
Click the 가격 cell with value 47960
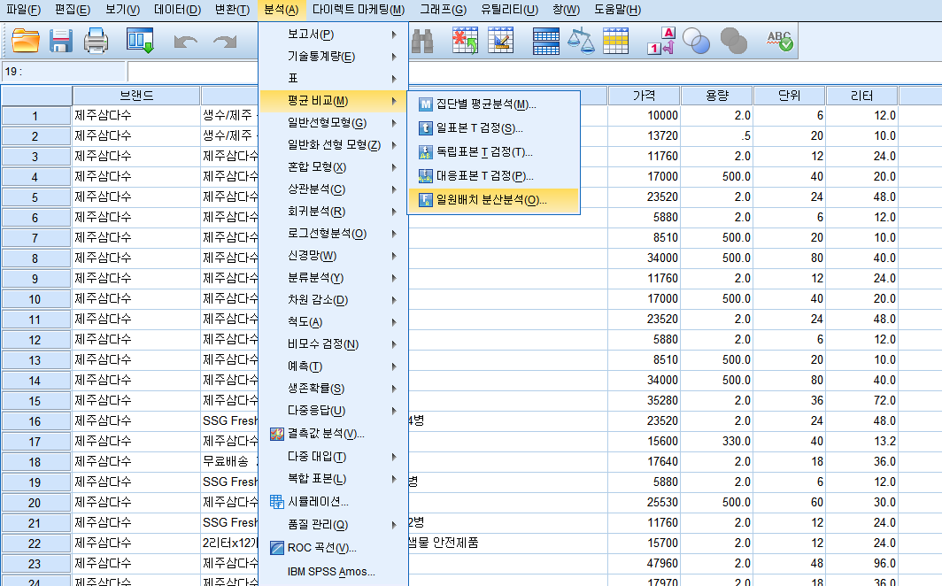click(644, 563)
